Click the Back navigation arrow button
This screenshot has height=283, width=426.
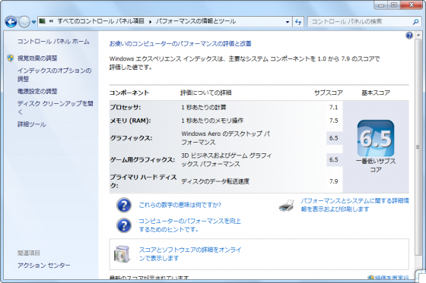pos(11,22)
